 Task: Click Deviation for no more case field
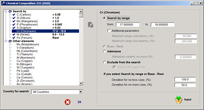(185, 85)
